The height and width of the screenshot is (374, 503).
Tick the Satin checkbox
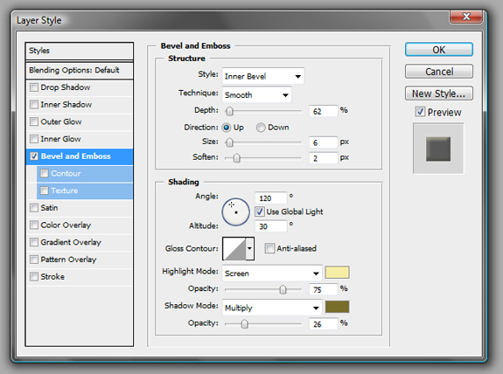coord(34,208)
